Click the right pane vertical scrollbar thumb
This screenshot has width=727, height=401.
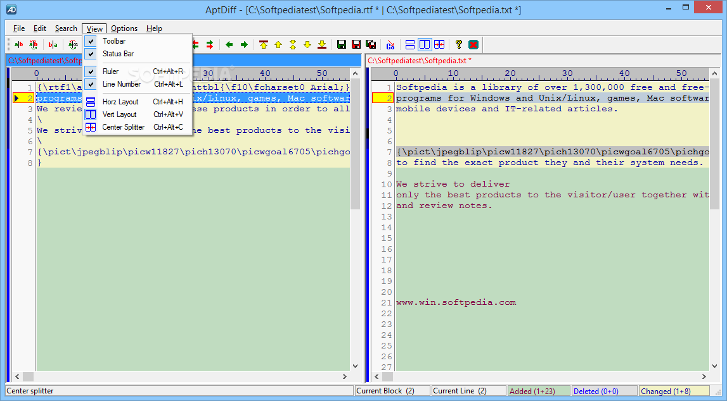click(x=714, y=144)
